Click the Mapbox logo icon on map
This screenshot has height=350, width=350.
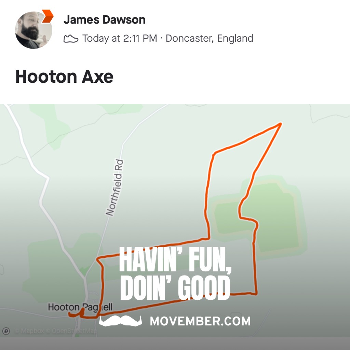pos(6,331)
